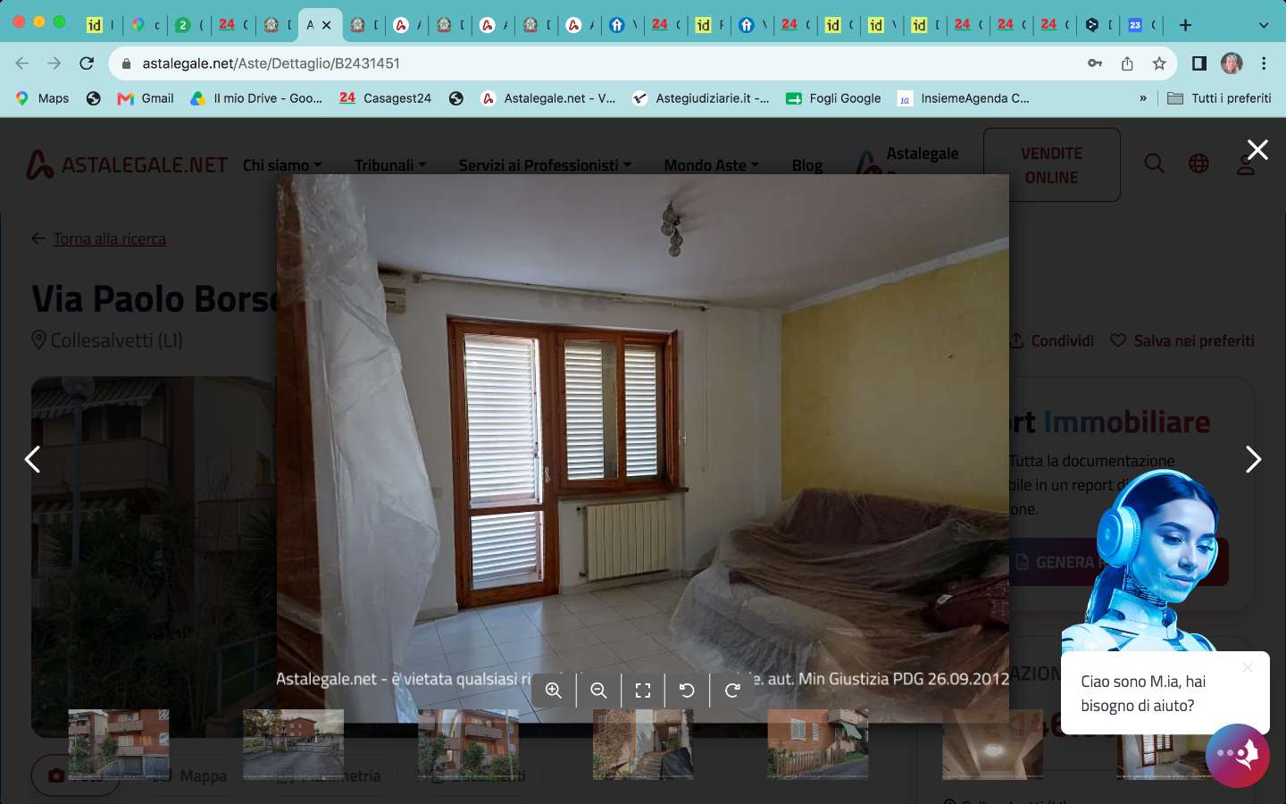The width and height of the screenshot is (1286, 804).
Task: Toggle the Chrome side panel
Action: pos(1199,63)
